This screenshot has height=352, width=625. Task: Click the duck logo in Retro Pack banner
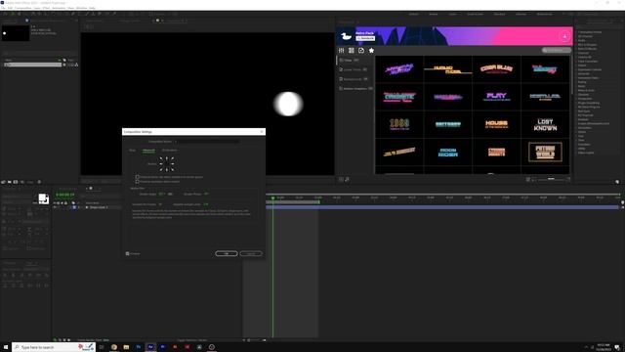tap(346, 36)
